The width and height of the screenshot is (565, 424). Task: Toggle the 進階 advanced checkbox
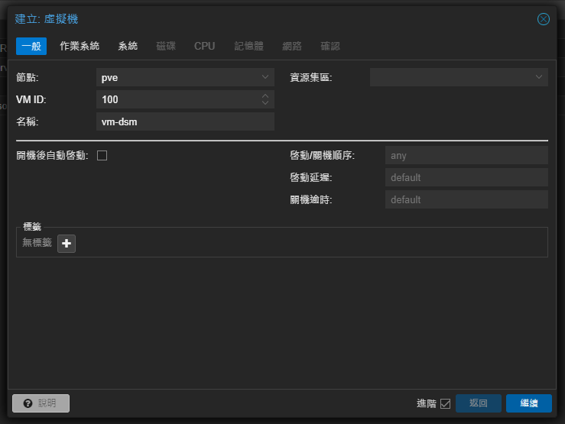pos(445,403)
